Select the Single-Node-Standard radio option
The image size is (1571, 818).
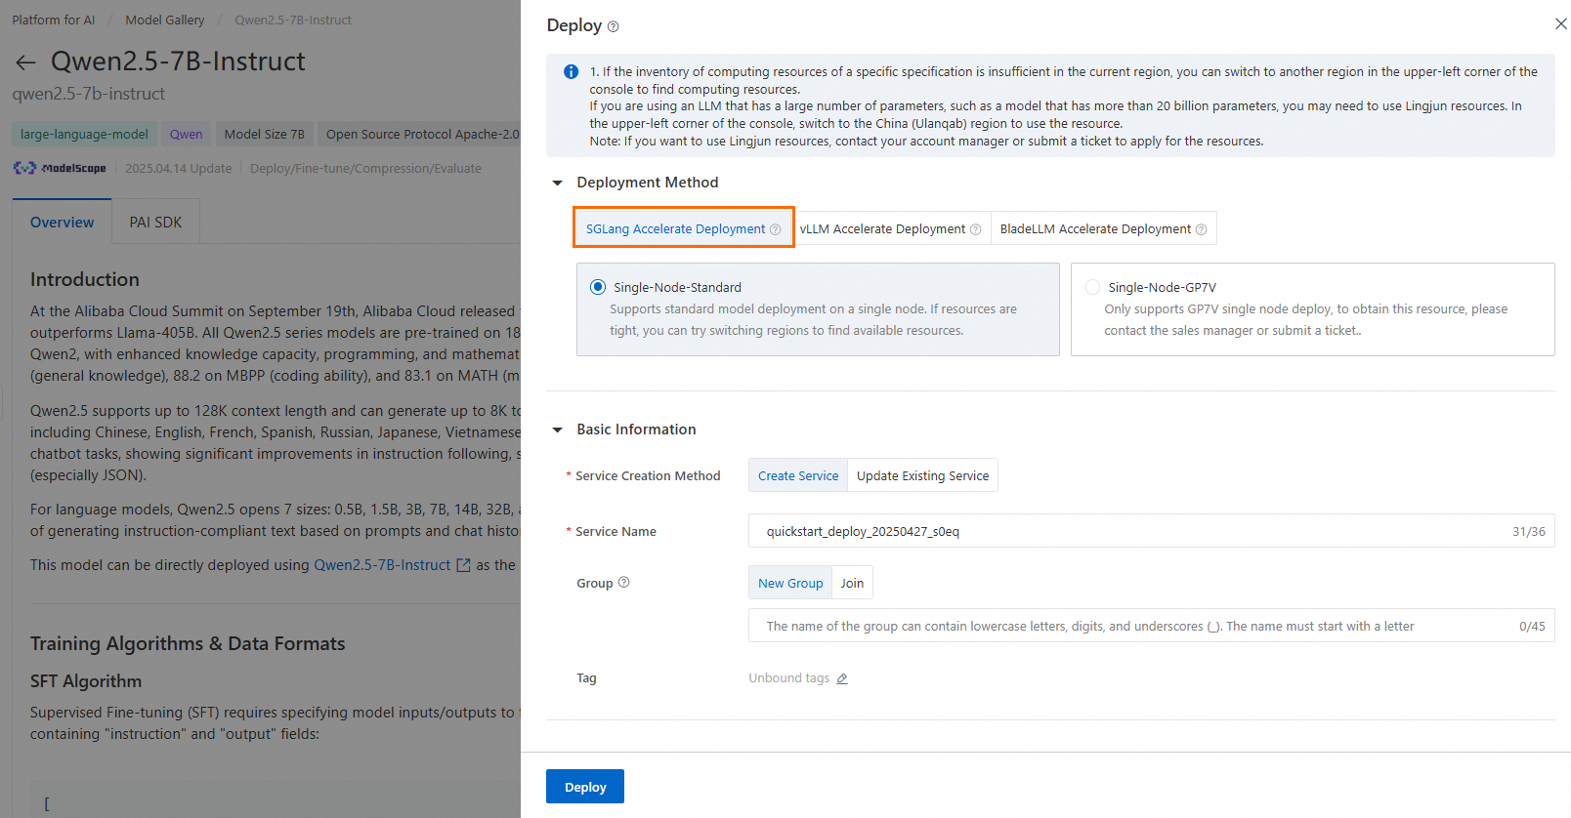[x=598, y=287]
